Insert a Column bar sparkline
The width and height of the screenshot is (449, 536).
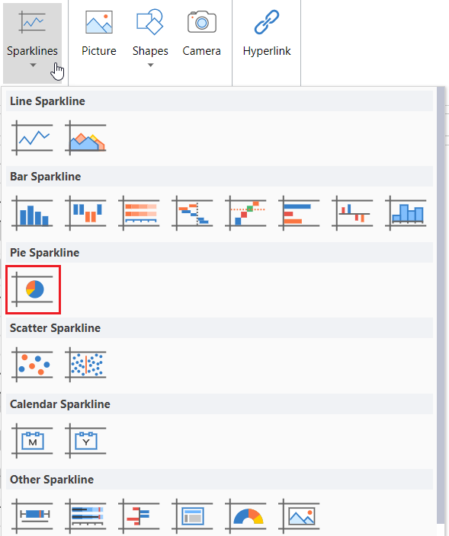coord(32,213)
